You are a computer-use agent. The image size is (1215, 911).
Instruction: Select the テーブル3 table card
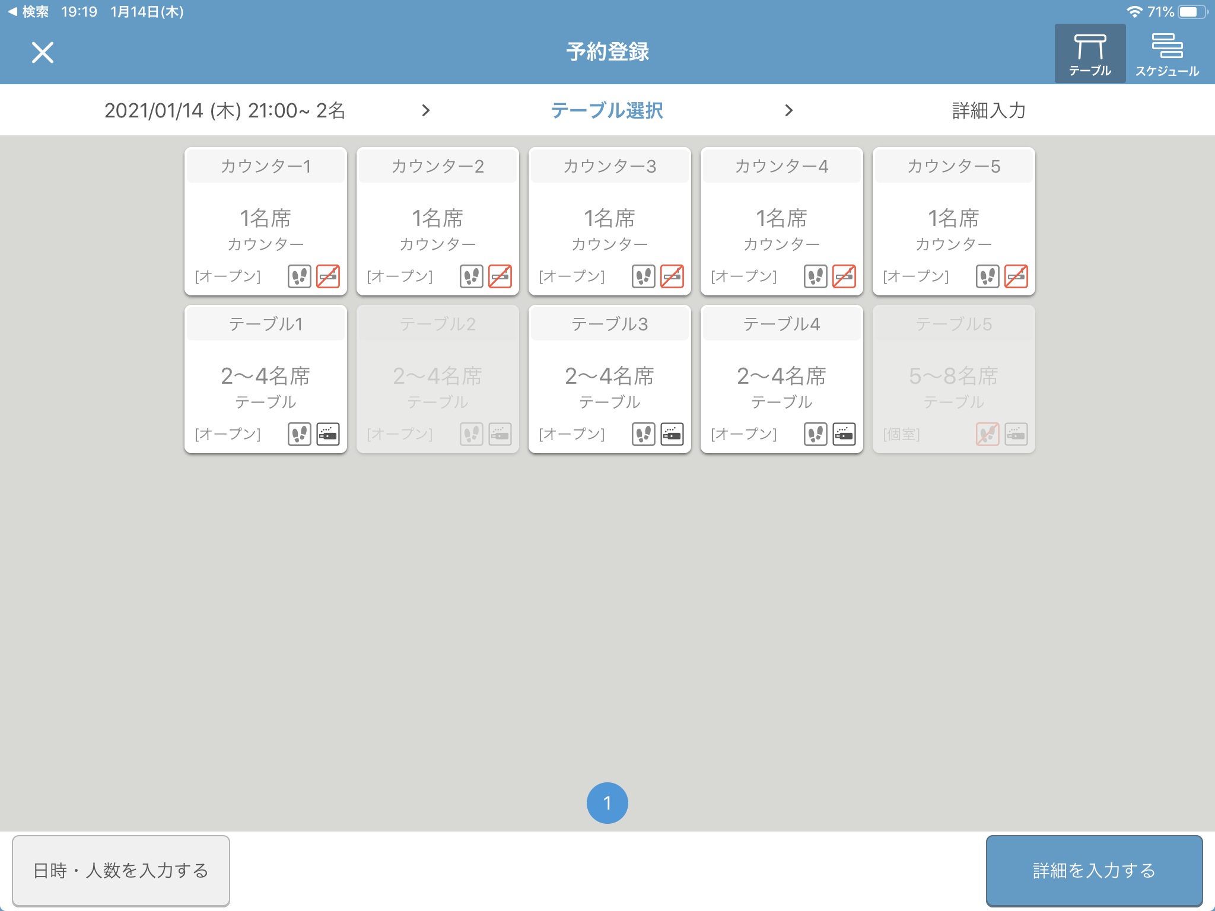click(609, 378)
